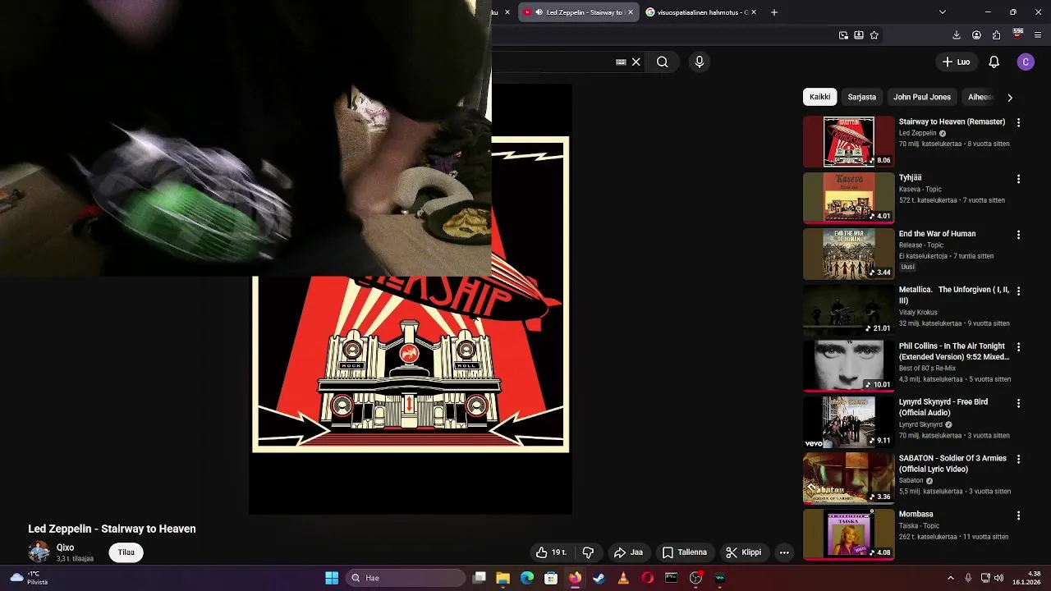Click the Led Zeppelin channel name under Remaster

(917, 133)
